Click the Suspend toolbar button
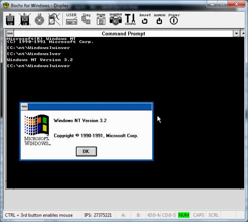The height and width of the screenshot is (222, 248). 160,19
